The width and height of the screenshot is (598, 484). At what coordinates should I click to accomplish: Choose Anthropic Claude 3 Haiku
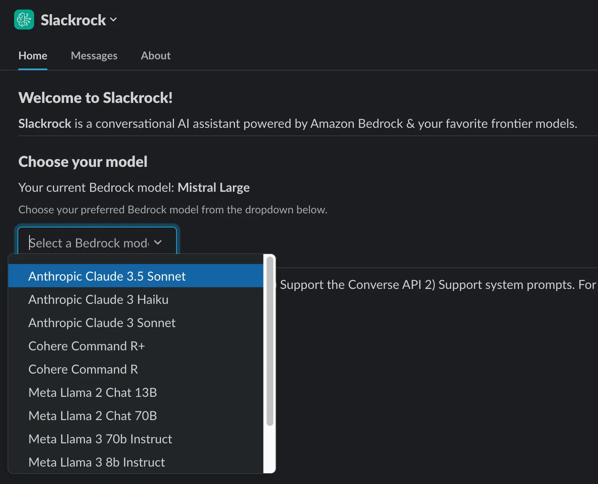tap(136, 299)
